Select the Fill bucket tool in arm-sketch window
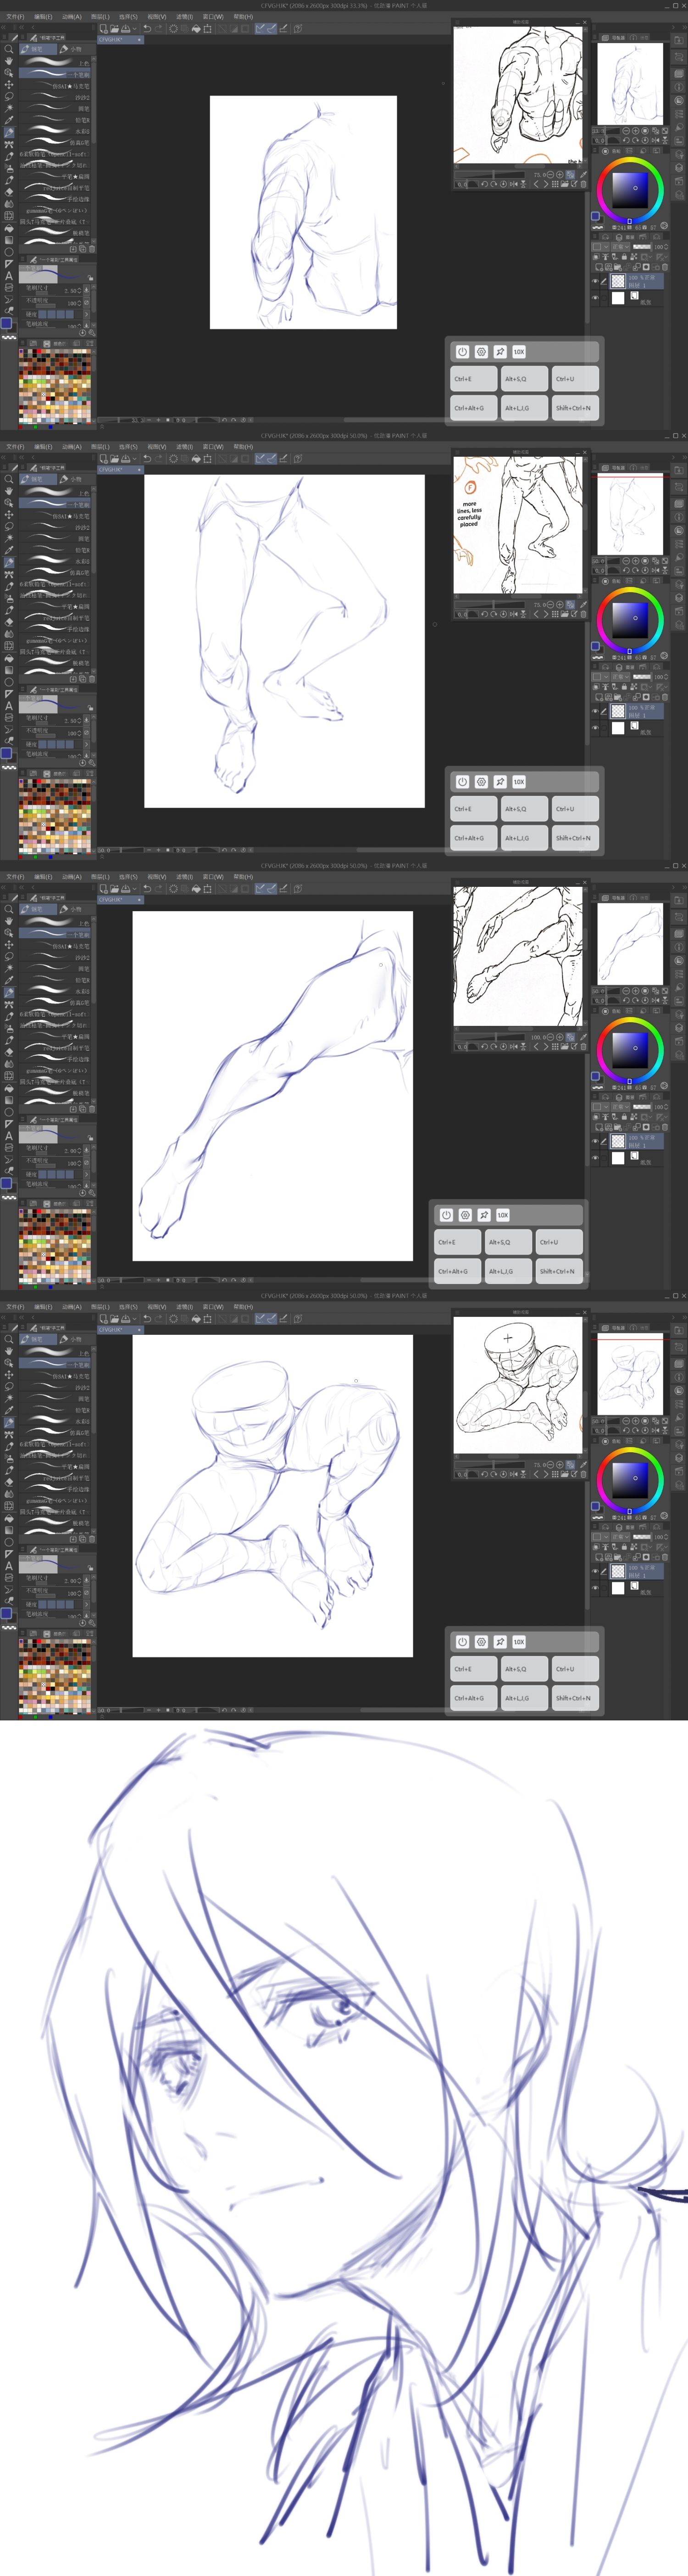The width and height of the screenshot is (688, 2576). [9, 228]
